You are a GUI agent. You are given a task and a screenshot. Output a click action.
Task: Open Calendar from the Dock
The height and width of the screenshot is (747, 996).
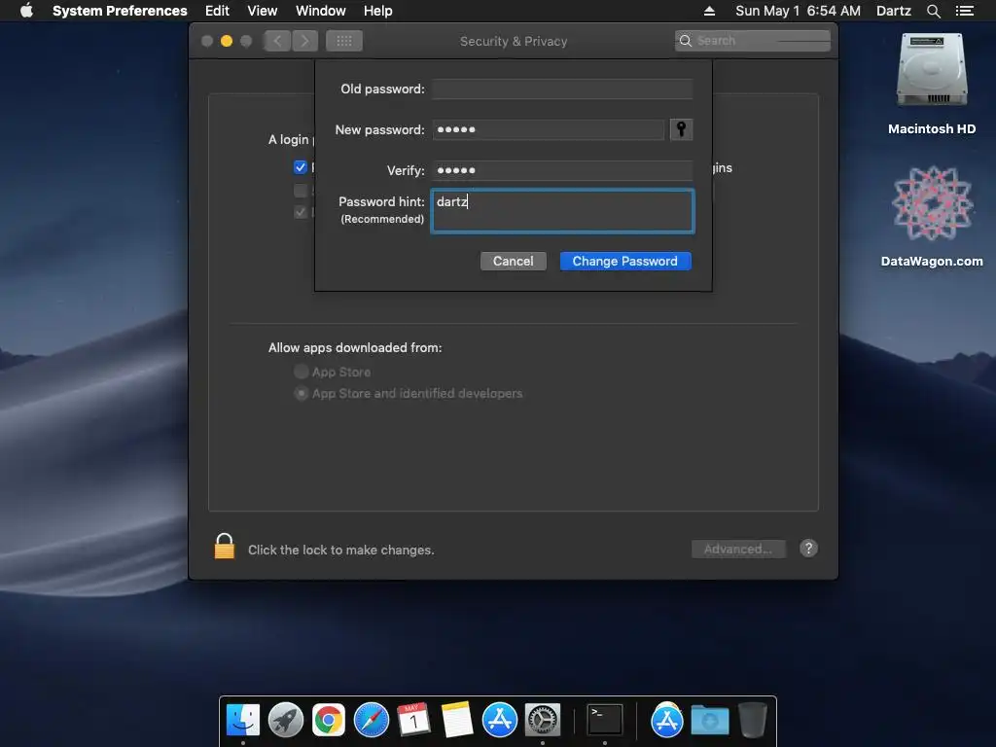tap(413, 721)
